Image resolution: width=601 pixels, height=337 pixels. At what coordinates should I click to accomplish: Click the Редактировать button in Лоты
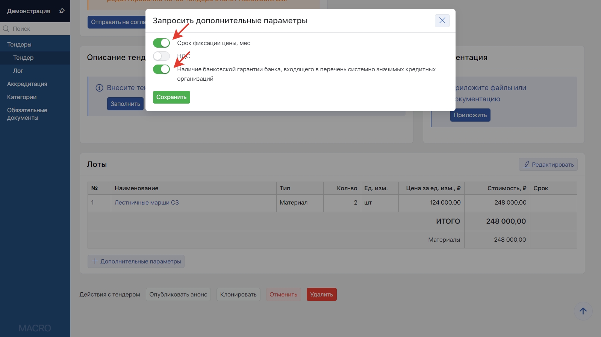[548, 165]
